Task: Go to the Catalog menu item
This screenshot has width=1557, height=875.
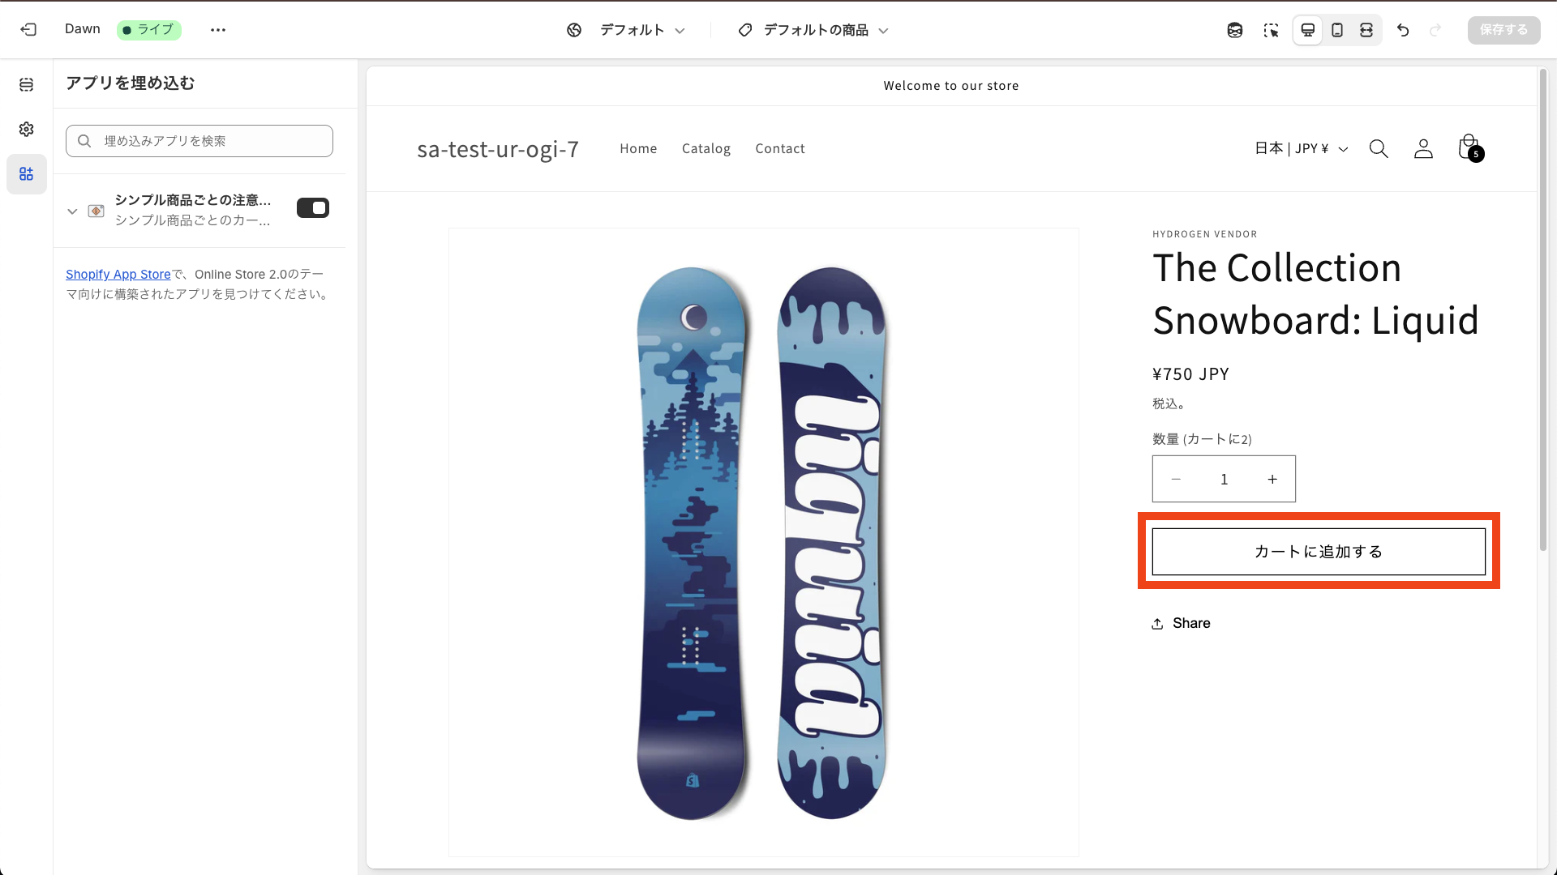Action: point(706,149)
